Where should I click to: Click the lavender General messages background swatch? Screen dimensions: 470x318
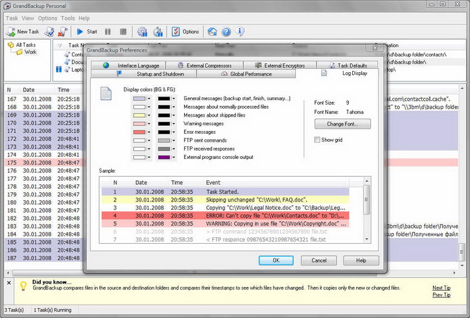pos(139,99)
